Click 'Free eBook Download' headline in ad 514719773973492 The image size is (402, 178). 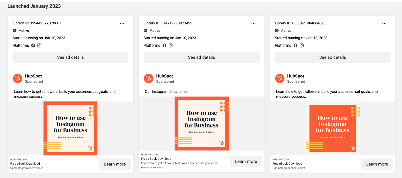156,159
